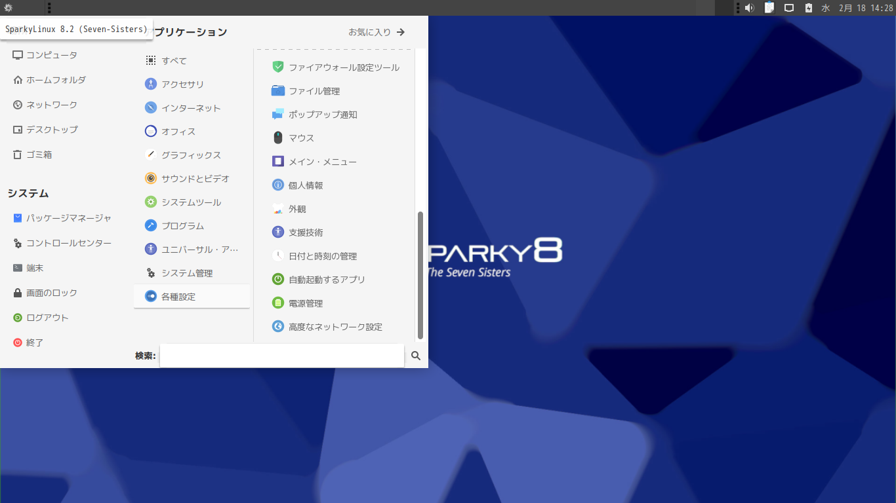
Task: Select the Internet (インターネット) category
Action: pos(192,108)
